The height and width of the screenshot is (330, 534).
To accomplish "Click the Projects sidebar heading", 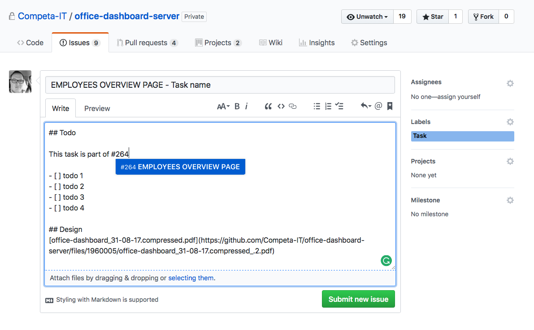I will [423, 161].
